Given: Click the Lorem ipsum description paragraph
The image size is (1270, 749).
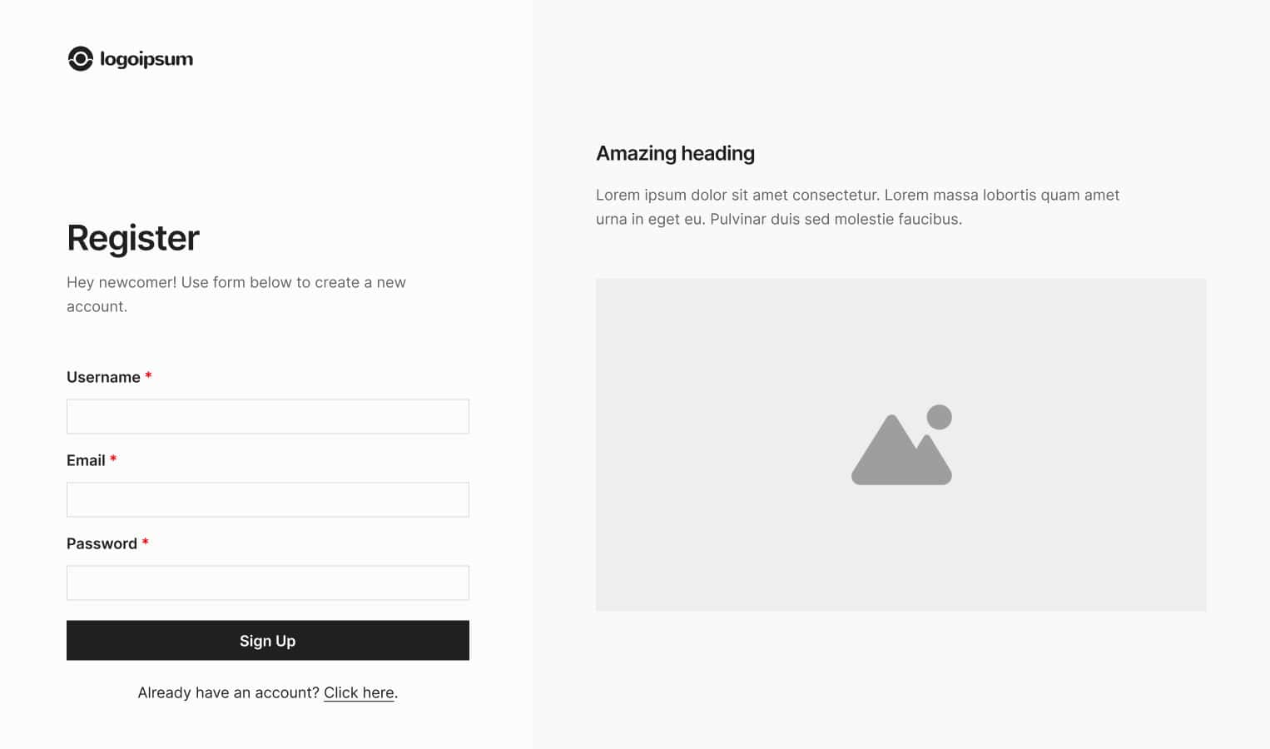Looking at the screenshot, I should point(857,206).
